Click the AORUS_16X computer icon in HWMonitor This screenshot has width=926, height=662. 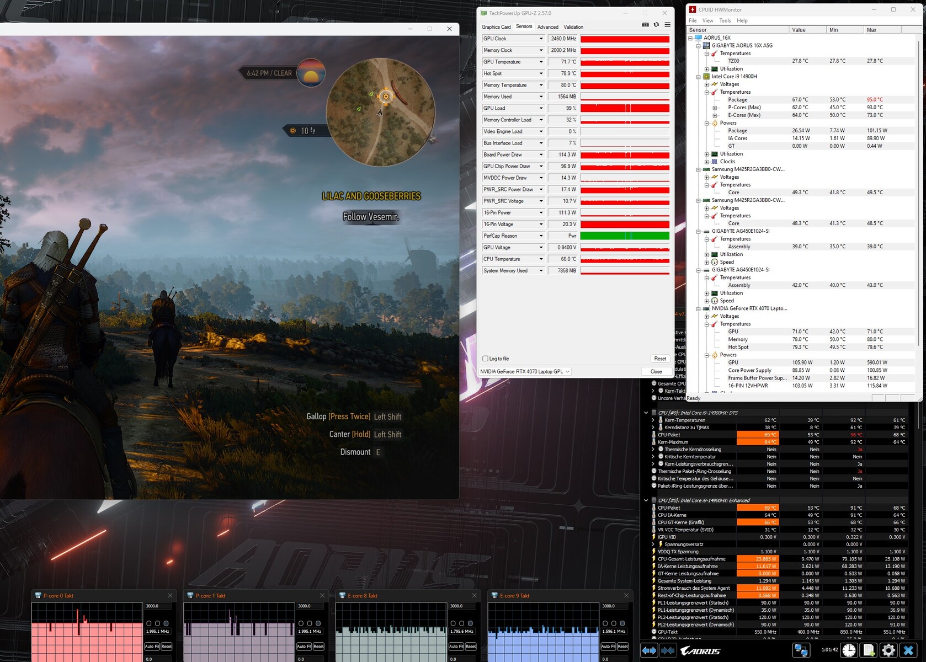699,38
